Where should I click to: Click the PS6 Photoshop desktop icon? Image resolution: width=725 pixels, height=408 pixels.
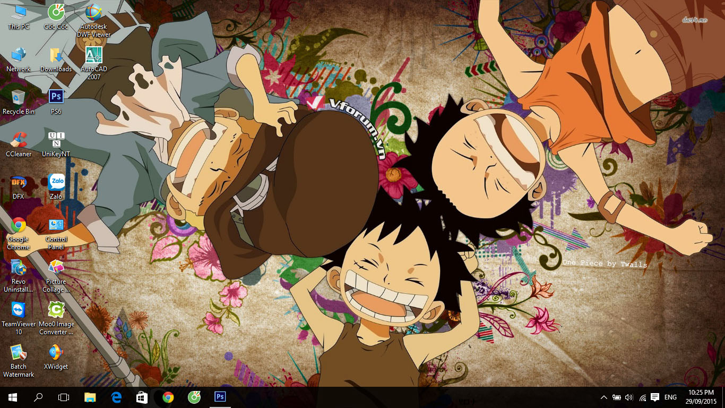click(56, 97)
